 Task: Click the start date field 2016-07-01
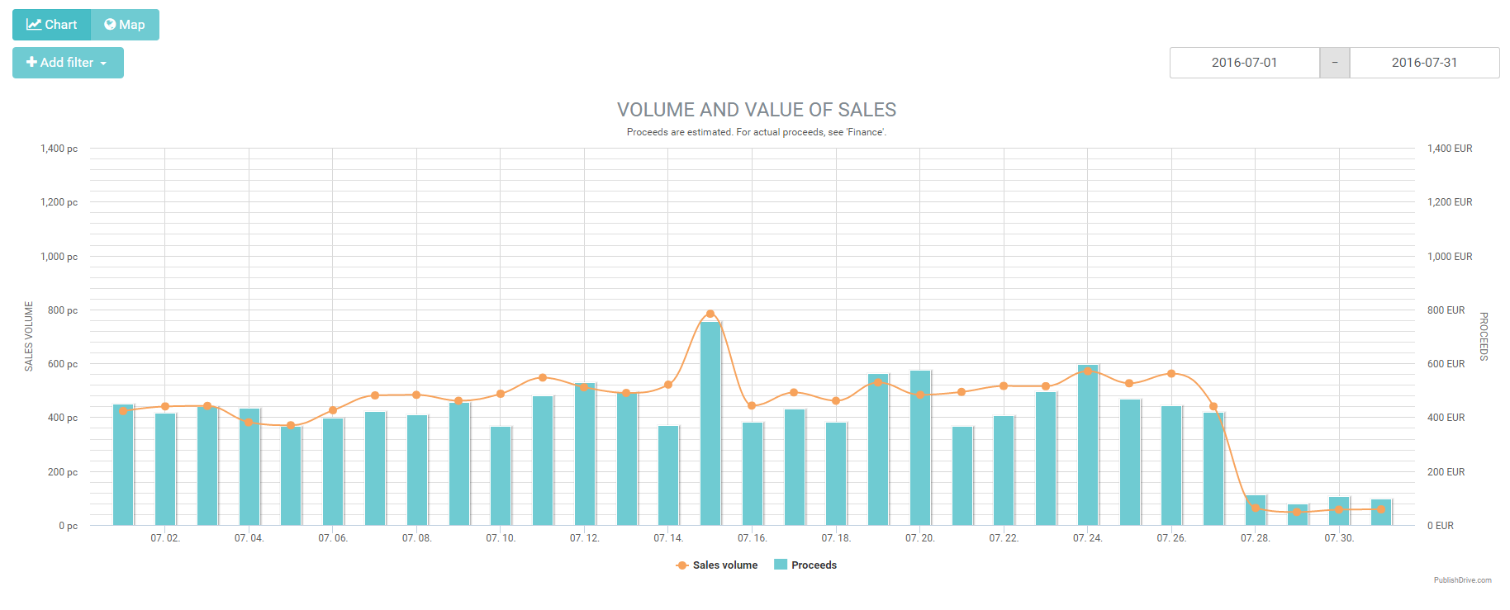1244,63
